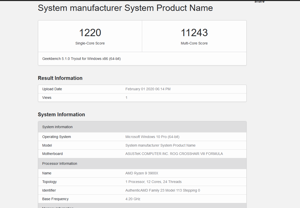Select the AMD Ryzen 9 3900X value
300x208 pixels.
tap(142, 173)
